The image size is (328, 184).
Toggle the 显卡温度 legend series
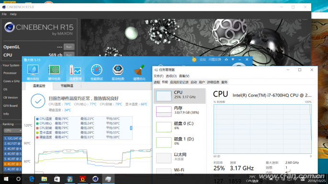44,132
